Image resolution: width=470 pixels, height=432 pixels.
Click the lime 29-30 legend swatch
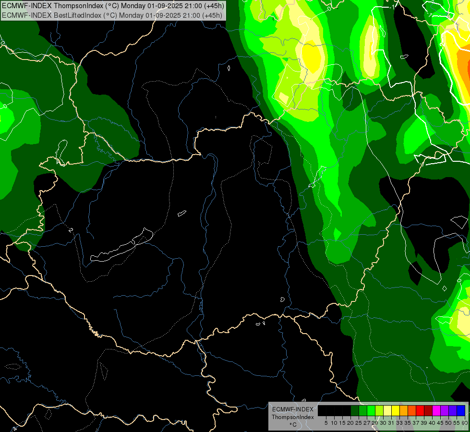[379, 410]
